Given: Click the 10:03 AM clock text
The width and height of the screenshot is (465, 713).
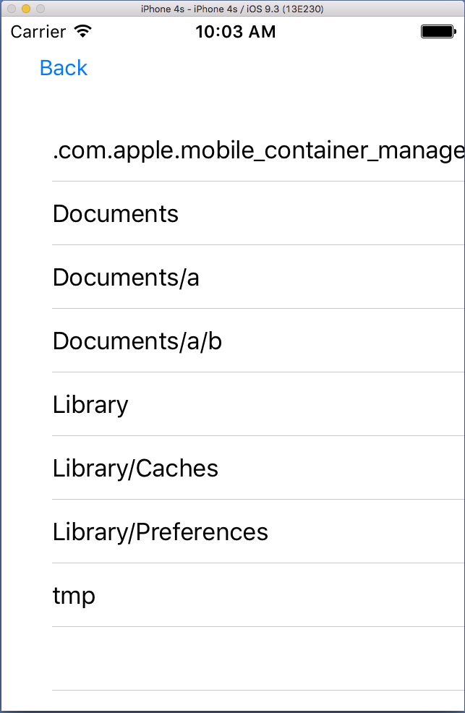Looking at the screenshot, I should coord(235,32).
